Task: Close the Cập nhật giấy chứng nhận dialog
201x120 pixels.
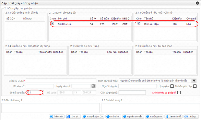Action: 197,3
